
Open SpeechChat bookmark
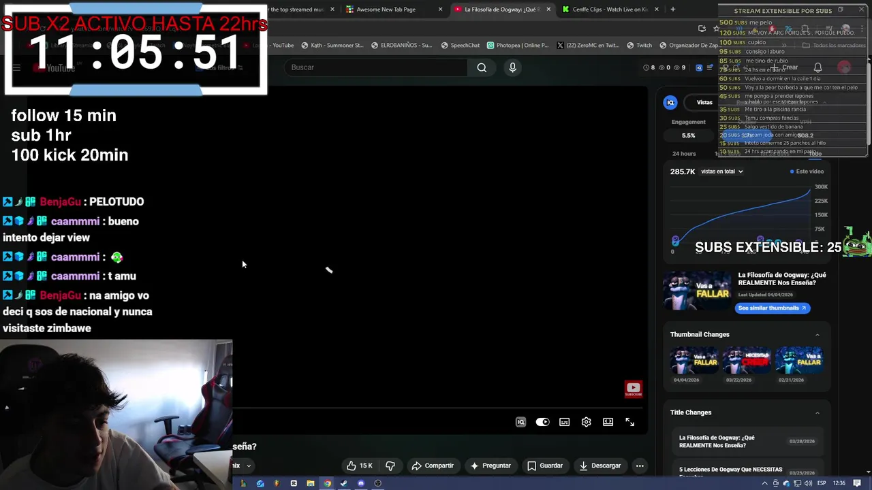point(461,46)
